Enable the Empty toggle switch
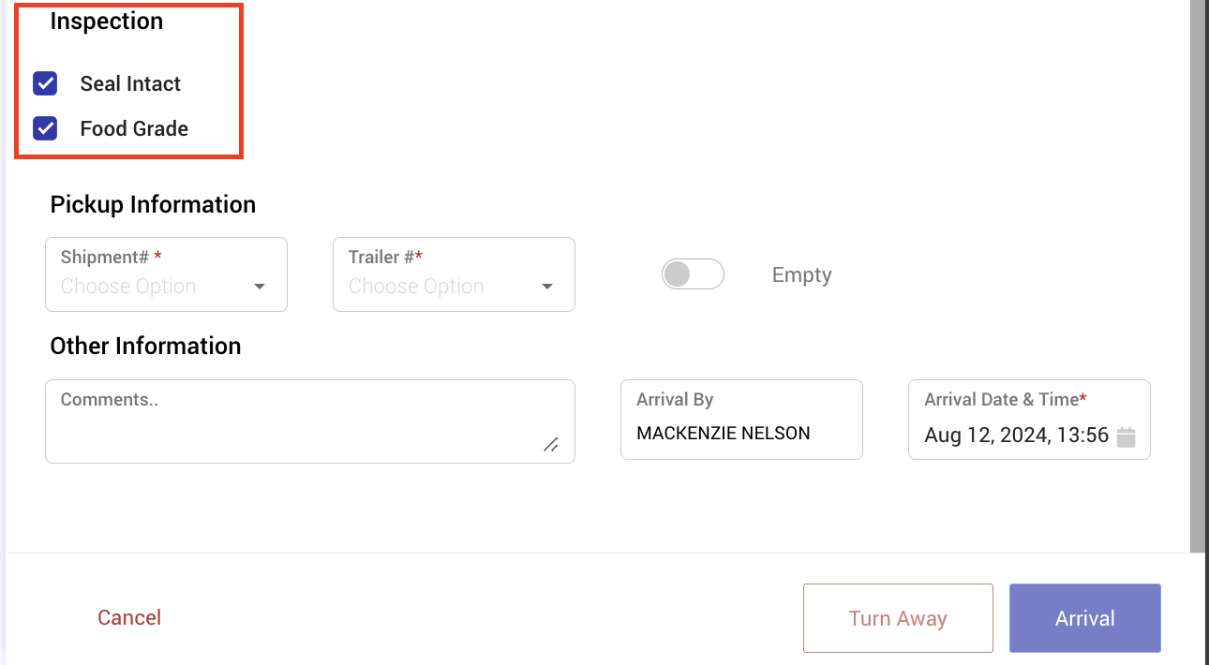This screenshot has height=665, width=1209. click(x=693, y=274)
